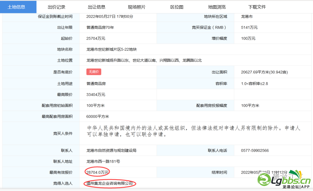The height and width of the screenshot is (191, 313).
Task: Click the 竞买人条件 row label
Action: click(63, 134)
